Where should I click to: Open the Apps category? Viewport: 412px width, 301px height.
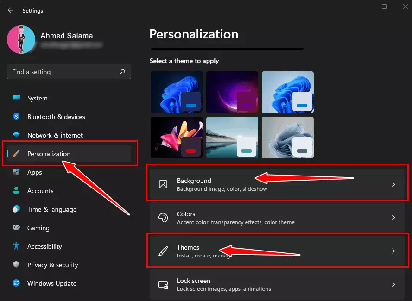(69, 172)
